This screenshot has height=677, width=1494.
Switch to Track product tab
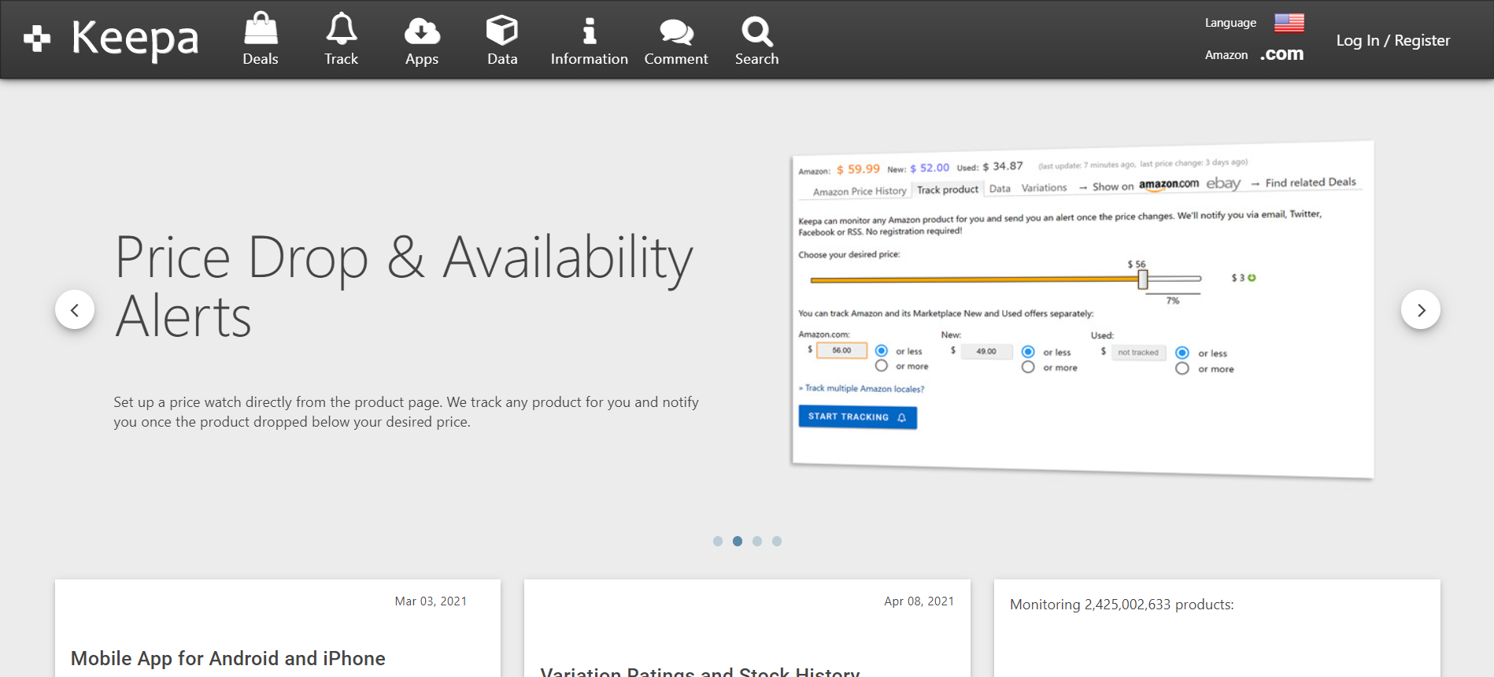948,190
